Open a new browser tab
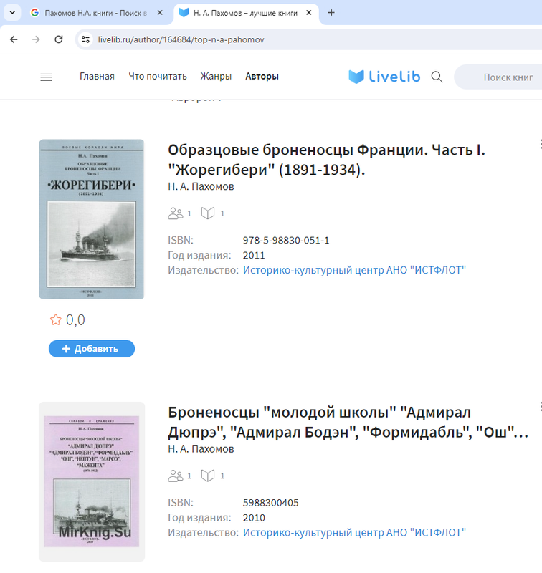Screen dimensions: 542x573 [331, 13]
